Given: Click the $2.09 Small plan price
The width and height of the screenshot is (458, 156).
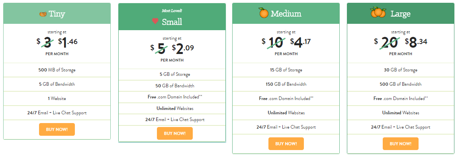Looking at the screenshot, I should [x=183, y=48].
